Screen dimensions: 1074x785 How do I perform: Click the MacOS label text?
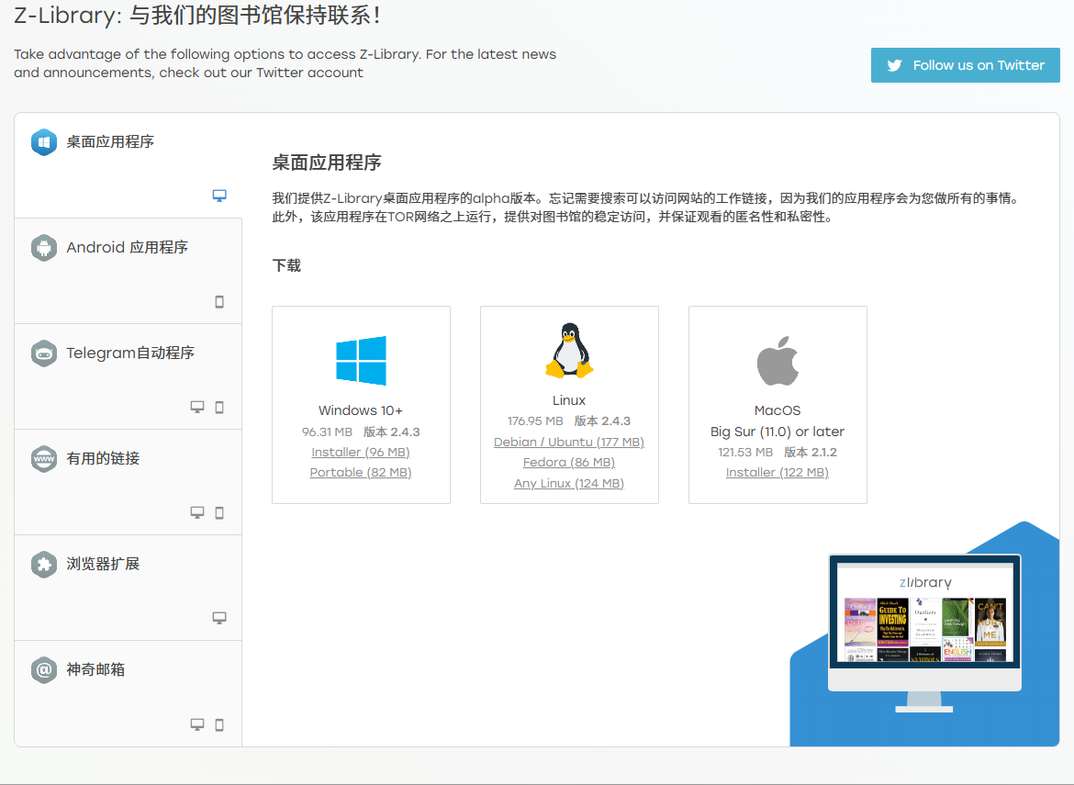(x=778, y=410)
